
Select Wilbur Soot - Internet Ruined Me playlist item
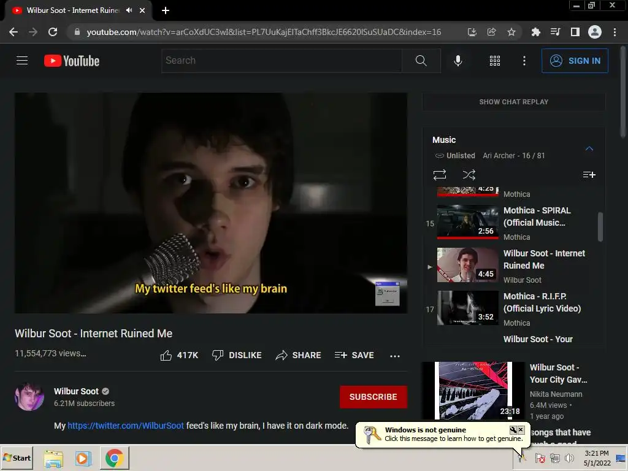pyautogui.click(x=513, y=266)
